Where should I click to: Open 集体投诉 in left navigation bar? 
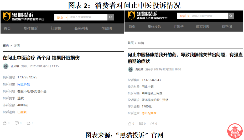coord(31,28)
